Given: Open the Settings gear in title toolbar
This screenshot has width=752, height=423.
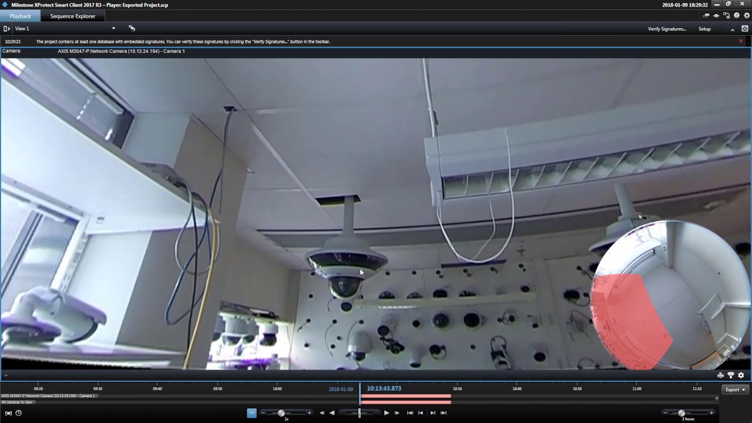Looking at the screenshot, I should click(x=747, y=16).
